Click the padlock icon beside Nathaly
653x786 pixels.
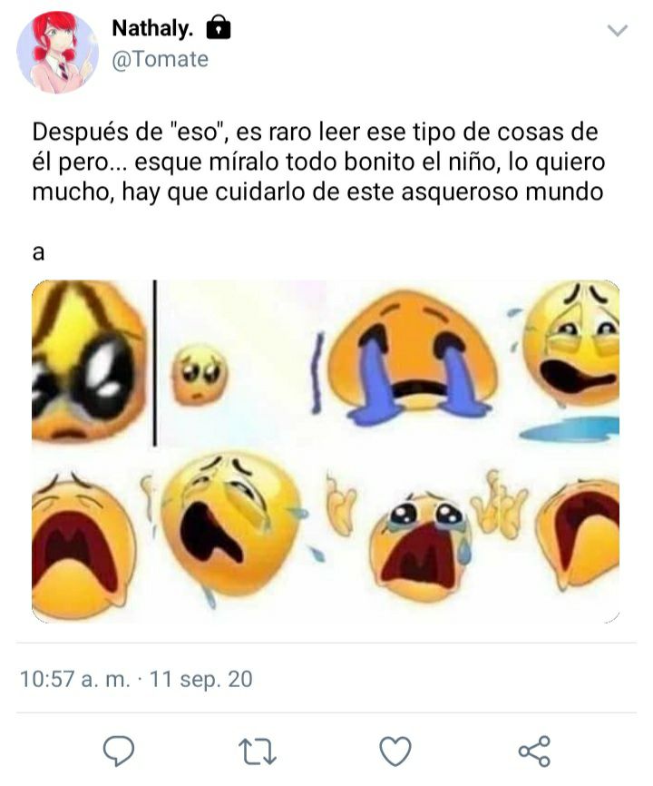(x=219, y=27)
